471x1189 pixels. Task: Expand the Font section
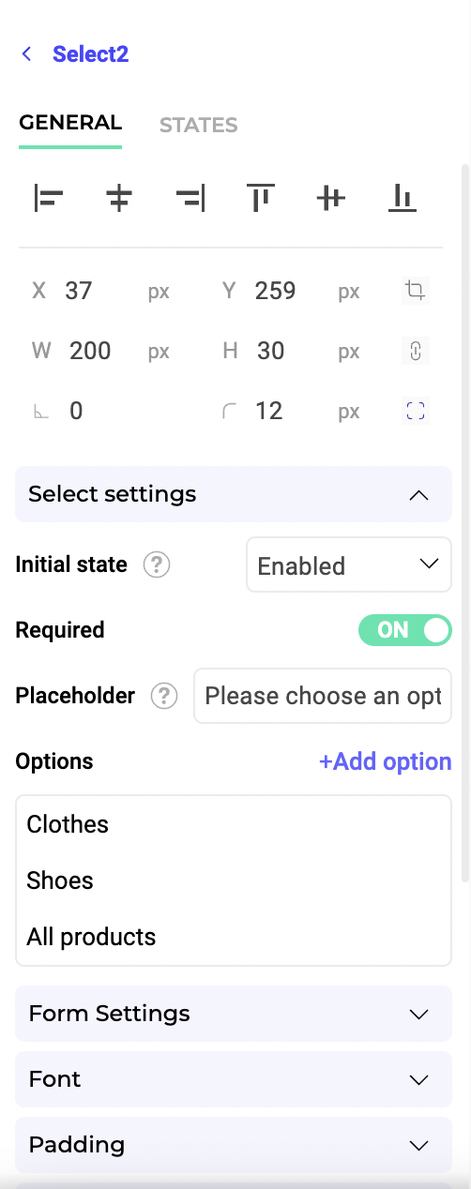[x=234, y=1079]
